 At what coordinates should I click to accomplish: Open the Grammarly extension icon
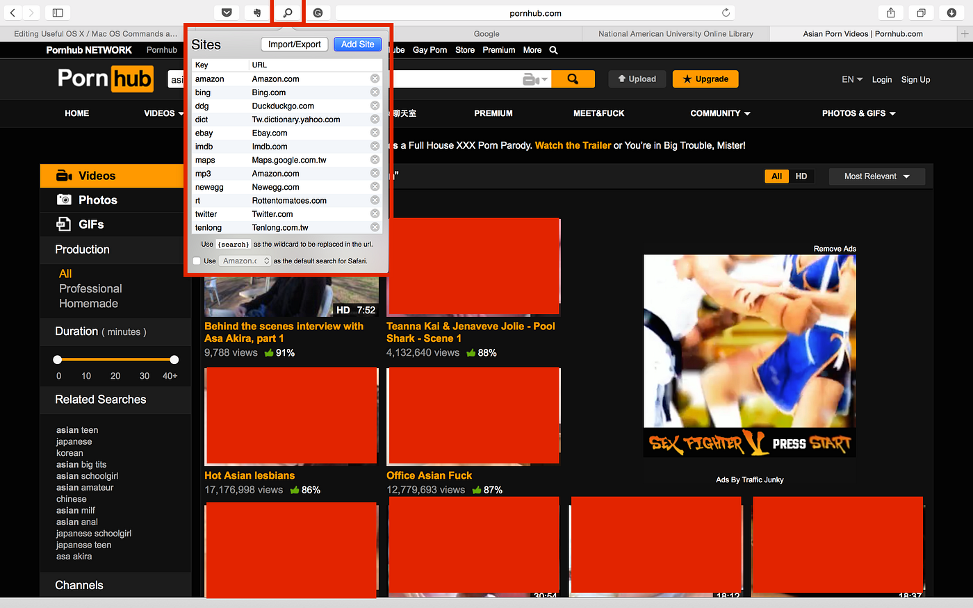pos(318,13)
